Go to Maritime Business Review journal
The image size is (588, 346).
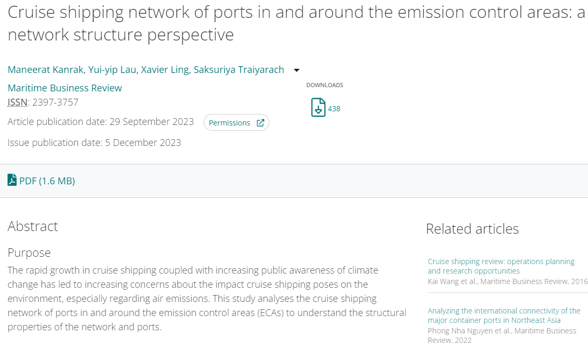tap(65, 88)
